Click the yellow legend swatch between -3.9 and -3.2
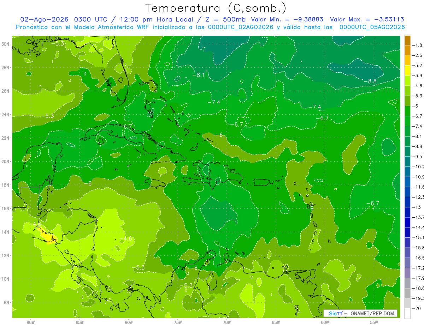 pos(407,71)
